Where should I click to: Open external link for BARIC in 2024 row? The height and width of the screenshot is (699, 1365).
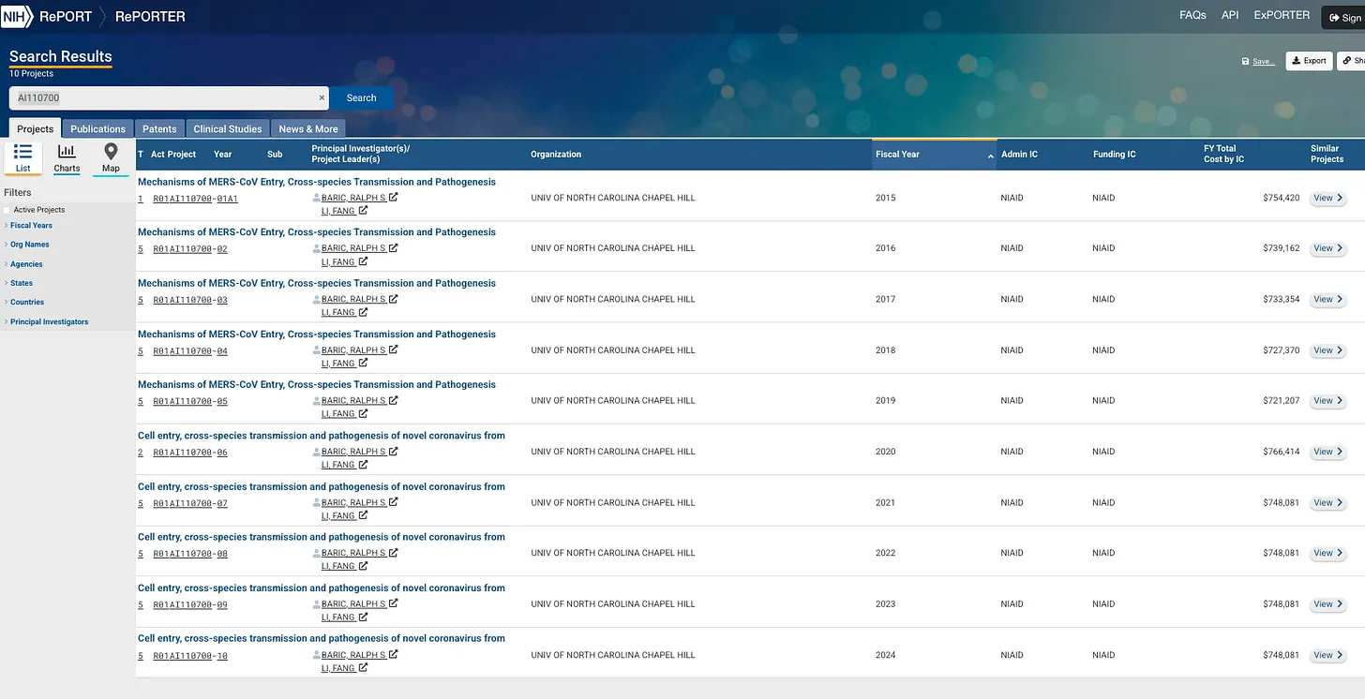click(394, 654)
